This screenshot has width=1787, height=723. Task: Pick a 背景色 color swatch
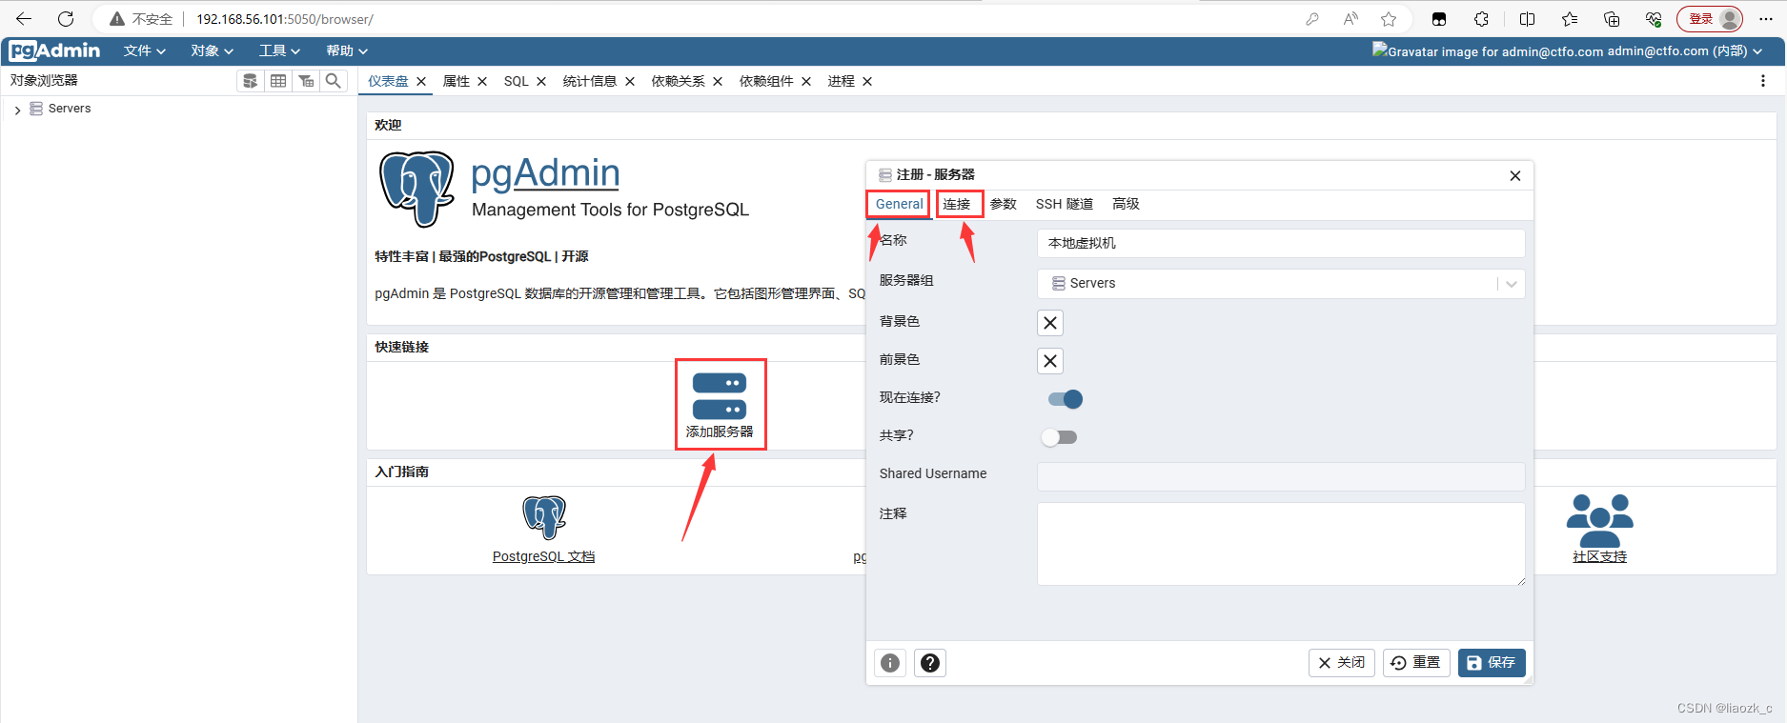point(1050,323)
